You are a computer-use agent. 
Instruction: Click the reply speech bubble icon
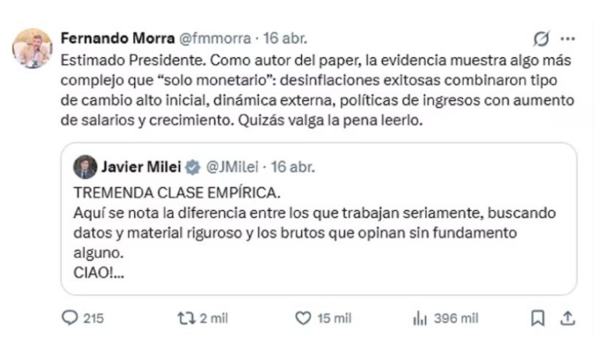click(x=70, y=318)
